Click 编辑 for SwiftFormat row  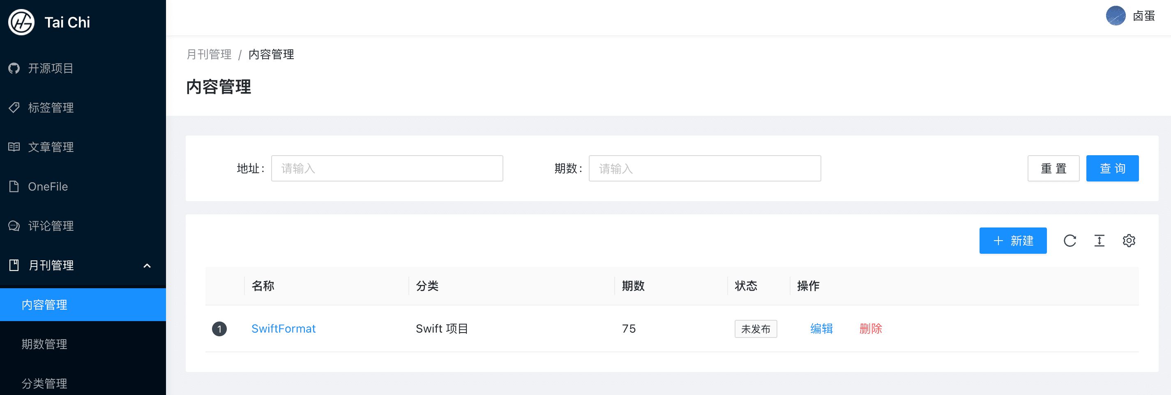821,329
